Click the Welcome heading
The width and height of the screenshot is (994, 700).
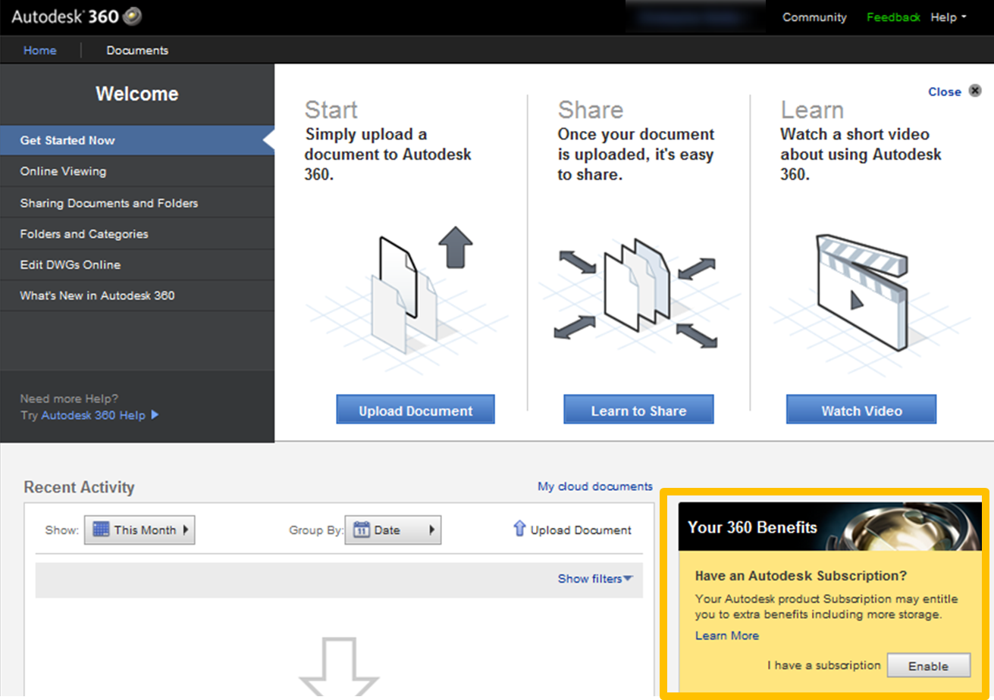point(137,94)
